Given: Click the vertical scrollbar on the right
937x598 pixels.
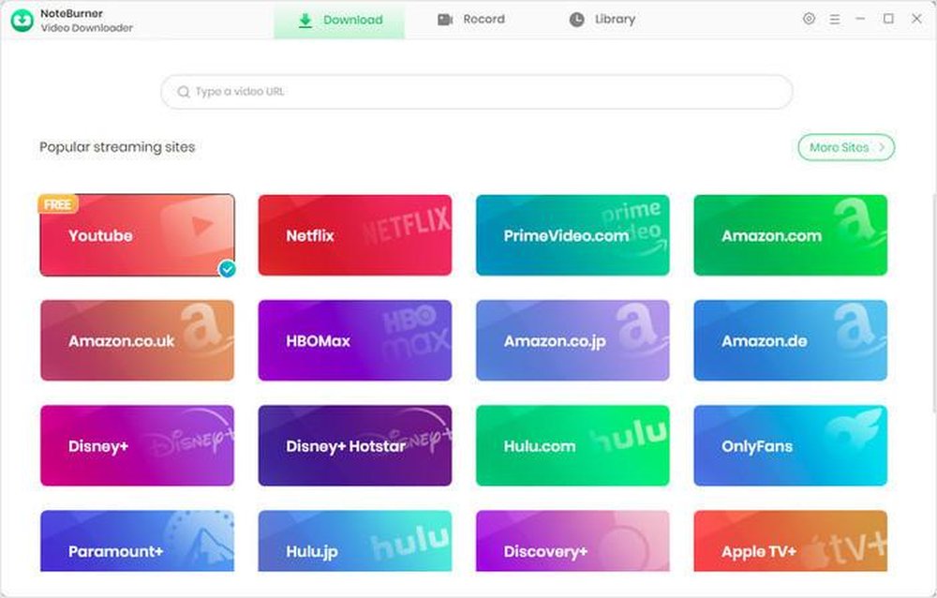Looking at the screenshot, I should [933, 302].
